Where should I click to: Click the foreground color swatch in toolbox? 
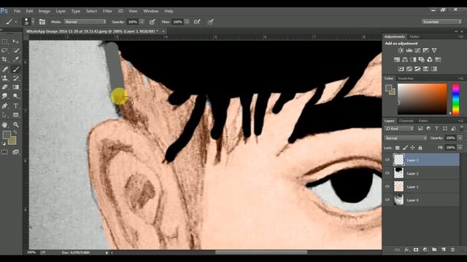[x=7, y=135]
